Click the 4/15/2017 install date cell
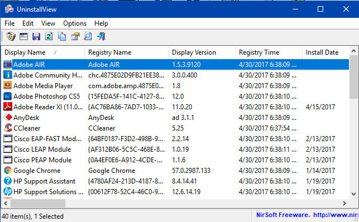359x222 pixels. [x=320, y=107]
